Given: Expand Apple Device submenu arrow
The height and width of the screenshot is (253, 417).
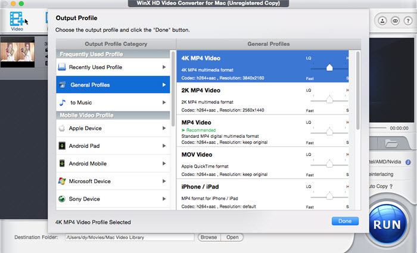Looking at the screenshot, I should pyautogui.click(x=164, y=128).
